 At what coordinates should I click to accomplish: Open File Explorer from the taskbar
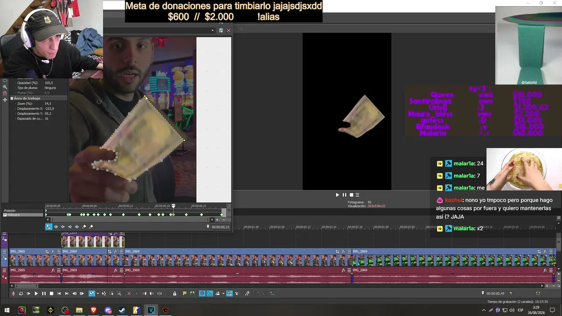pyautogui.click(x=79, y=310)
